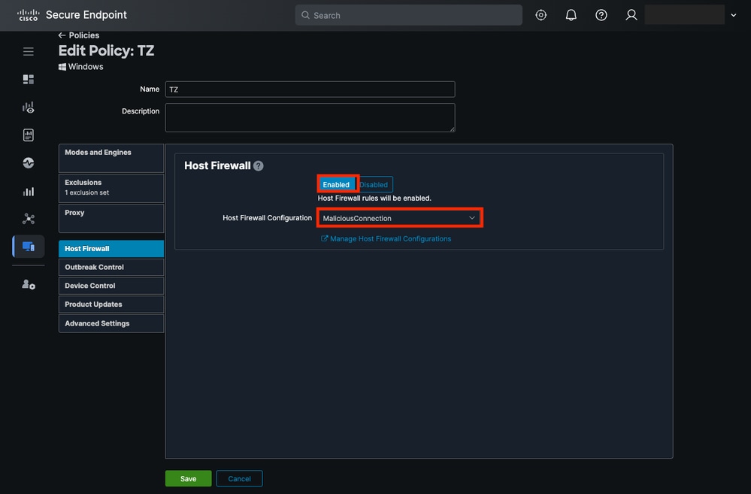Open Proxy section
Image resolution: width=751 pixels, height=494 pixels.
111,219
